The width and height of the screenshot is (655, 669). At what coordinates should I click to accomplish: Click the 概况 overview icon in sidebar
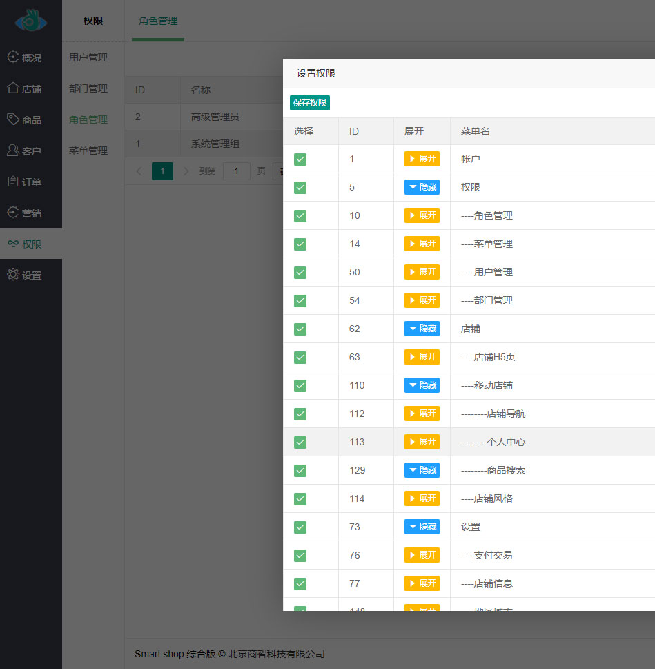13,57
